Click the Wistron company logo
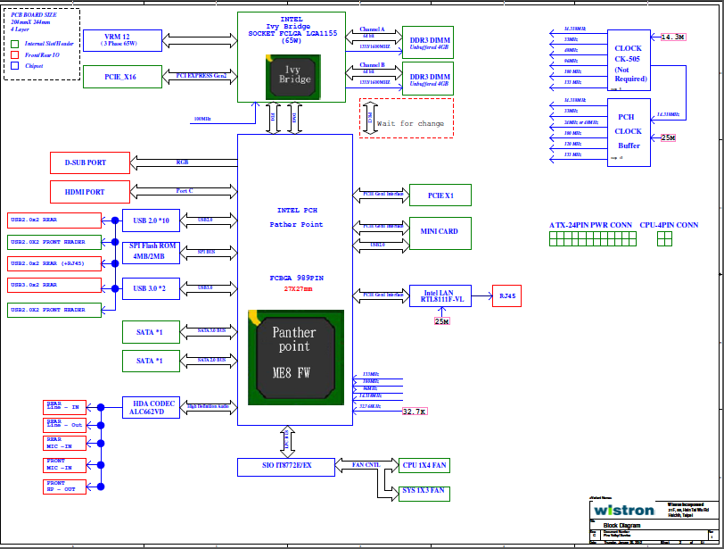The image size is (724, 549). tap(624, 512)
